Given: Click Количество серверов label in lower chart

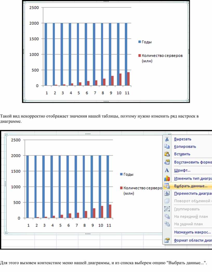Looking at the screenshot, I should pos(143,191).
